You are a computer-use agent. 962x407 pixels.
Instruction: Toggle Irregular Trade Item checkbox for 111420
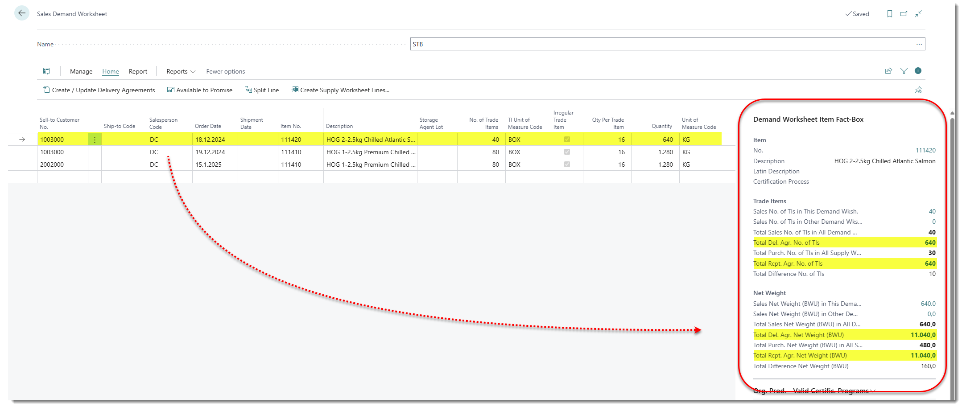(x=567, y=140)
